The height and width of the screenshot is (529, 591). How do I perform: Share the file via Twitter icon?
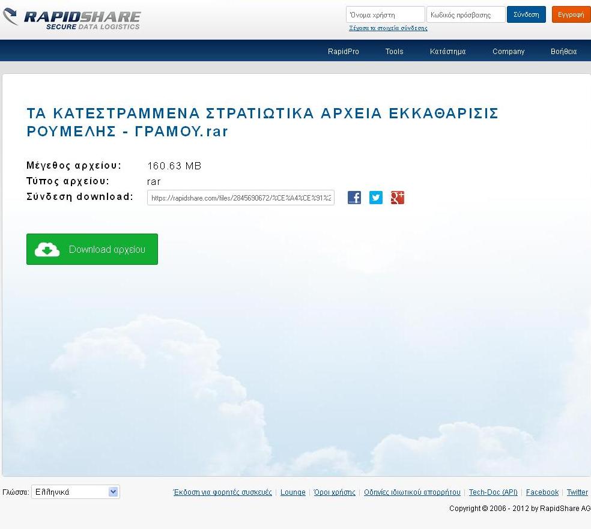[x=376, y=198]
